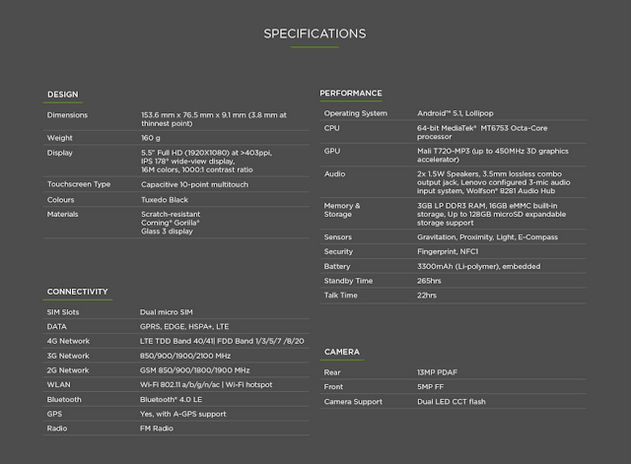Click the SPECIFICATIONS page heading
Screen dimensions: 631x464
[x=315, y=33]
